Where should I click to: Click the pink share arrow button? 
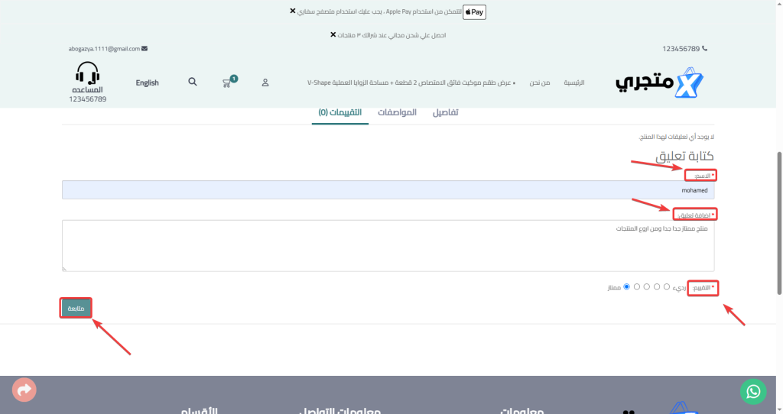tap(24, 390)
